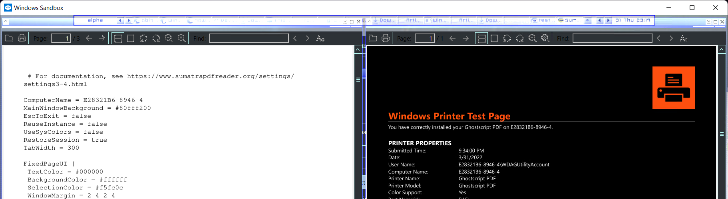This screenshot has width=728, height=199.
Task: Go to next page in settings document window
Action: [102, 38]
